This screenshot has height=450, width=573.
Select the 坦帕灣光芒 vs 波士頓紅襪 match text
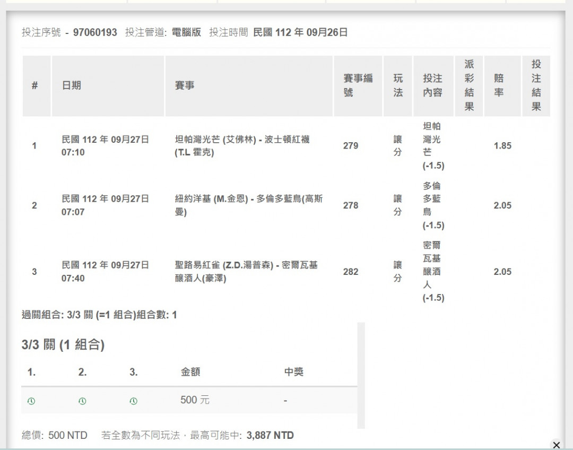click(x=242, y=145)
